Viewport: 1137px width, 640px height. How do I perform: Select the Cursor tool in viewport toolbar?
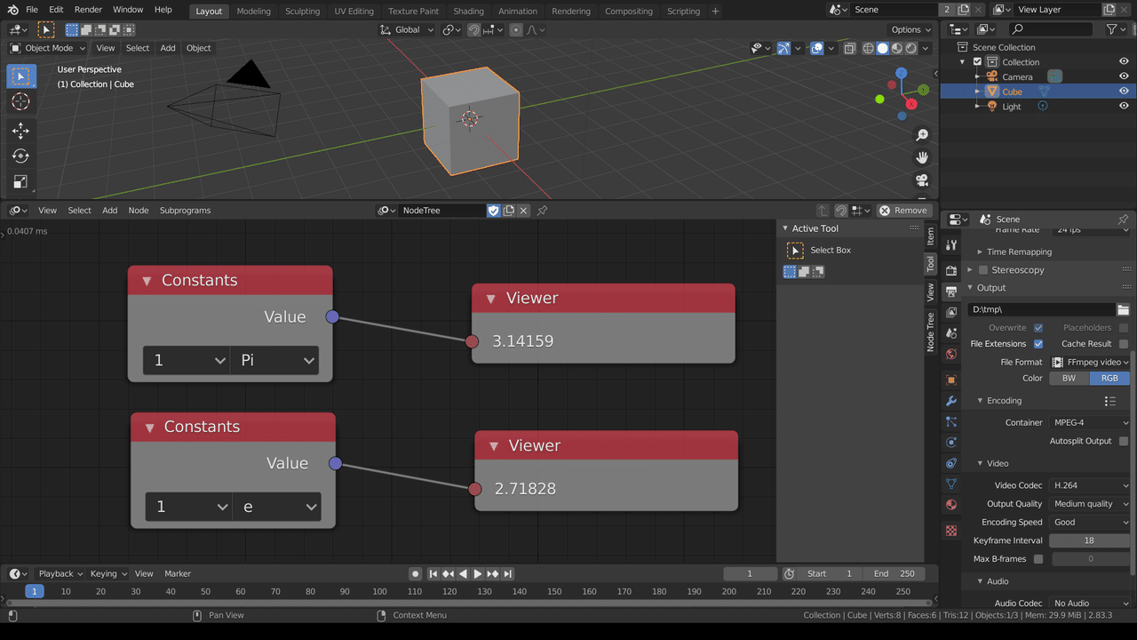[x=20, y=102]
